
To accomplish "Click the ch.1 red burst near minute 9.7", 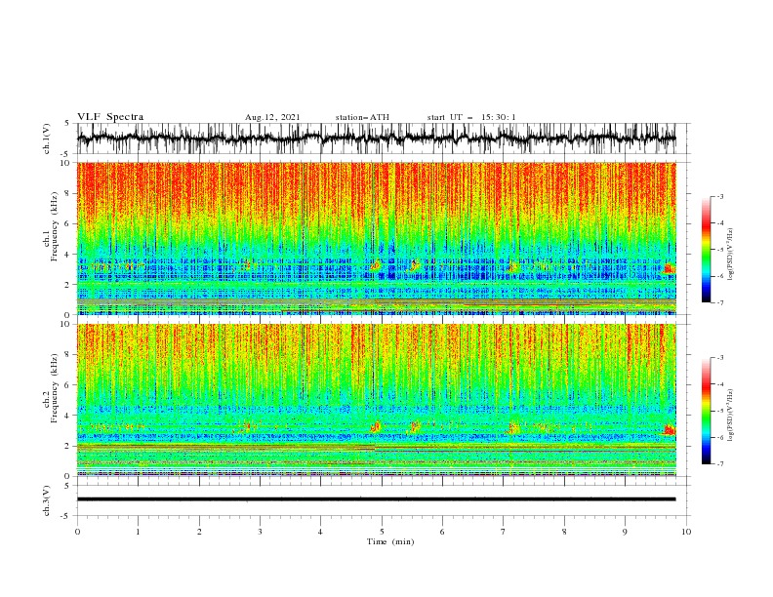I will coord(669,269).
